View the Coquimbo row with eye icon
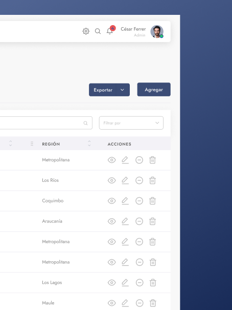Image resolution: width=232 pixels, height=310 pixels. (112, 201)
